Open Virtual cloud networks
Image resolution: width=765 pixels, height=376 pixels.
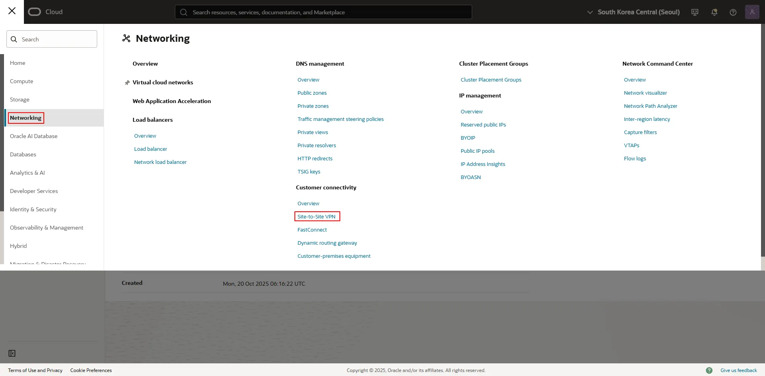pyautogui.click(x=163, y=82)
